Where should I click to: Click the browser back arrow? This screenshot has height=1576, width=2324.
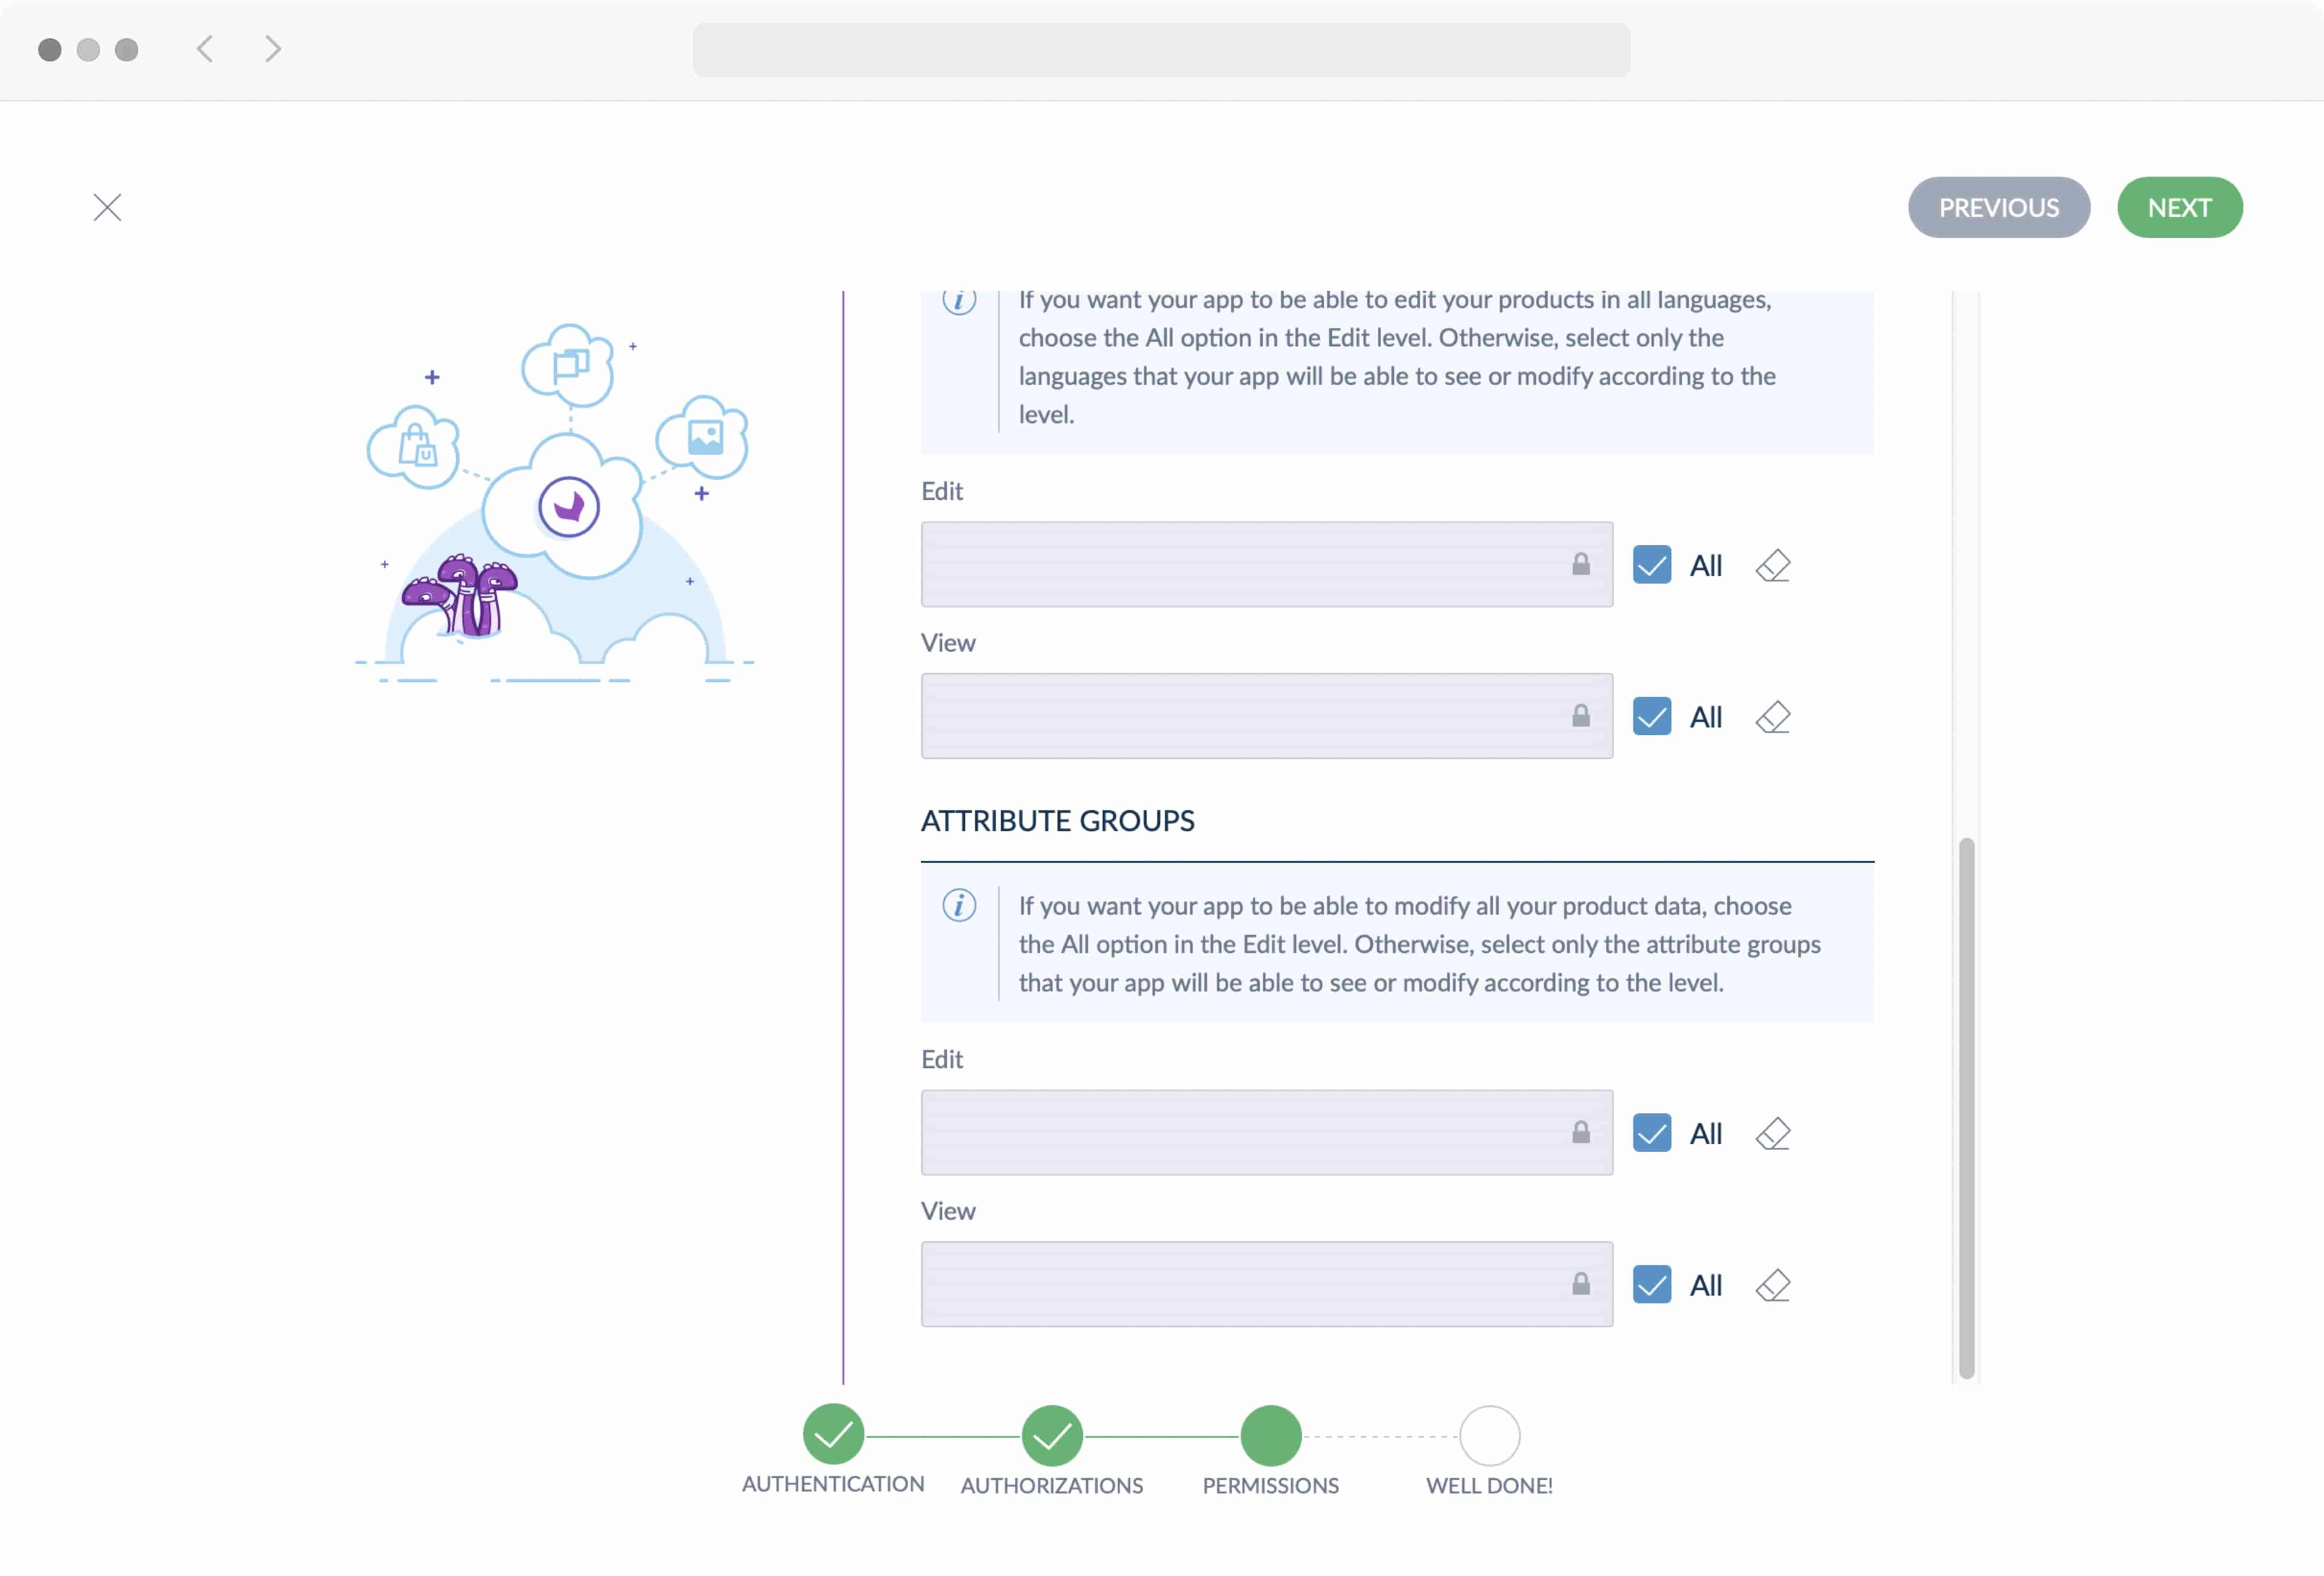tap(206, 49)
